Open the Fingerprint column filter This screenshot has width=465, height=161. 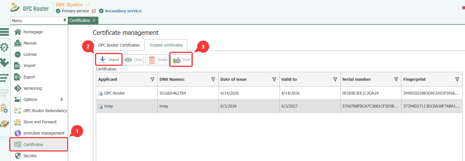click(457, 79)
